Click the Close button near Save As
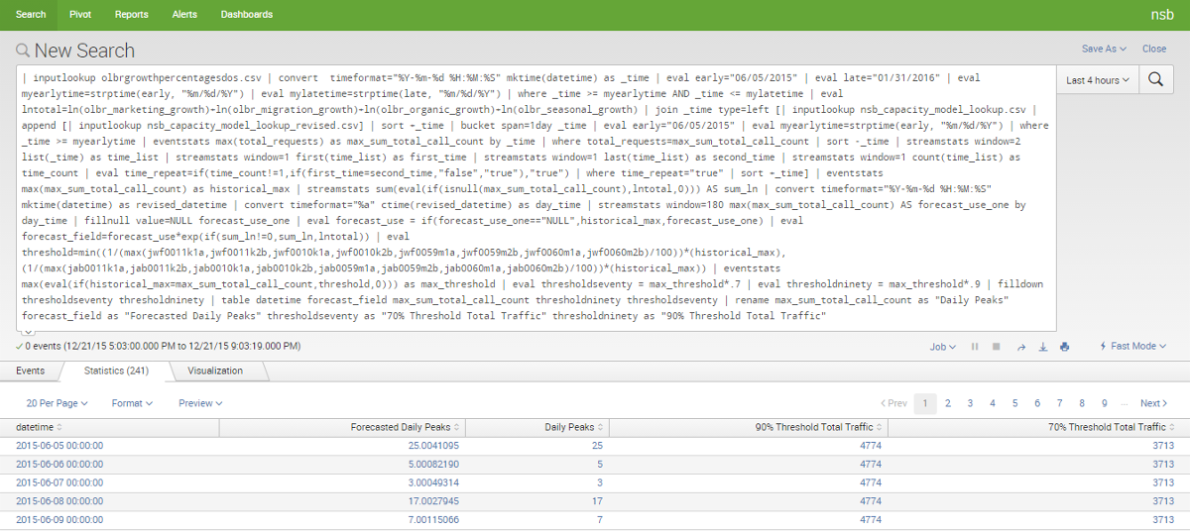The width and height of the screenshot is (1190, 531). tap(1154, 49)
